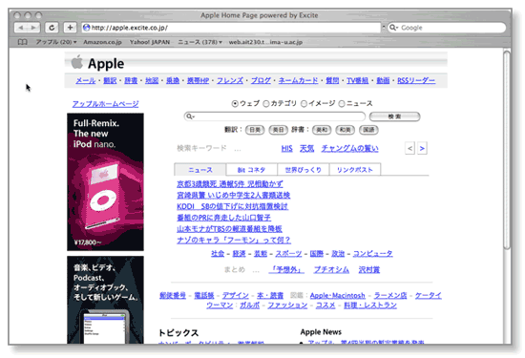The image size is (525, 358).
Task: Open the bookmarks book icon
Action: (23, 42)
